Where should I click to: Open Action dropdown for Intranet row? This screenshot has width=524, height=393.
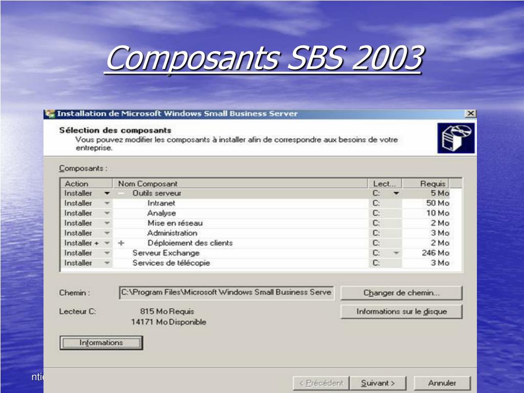click(107, 203)
